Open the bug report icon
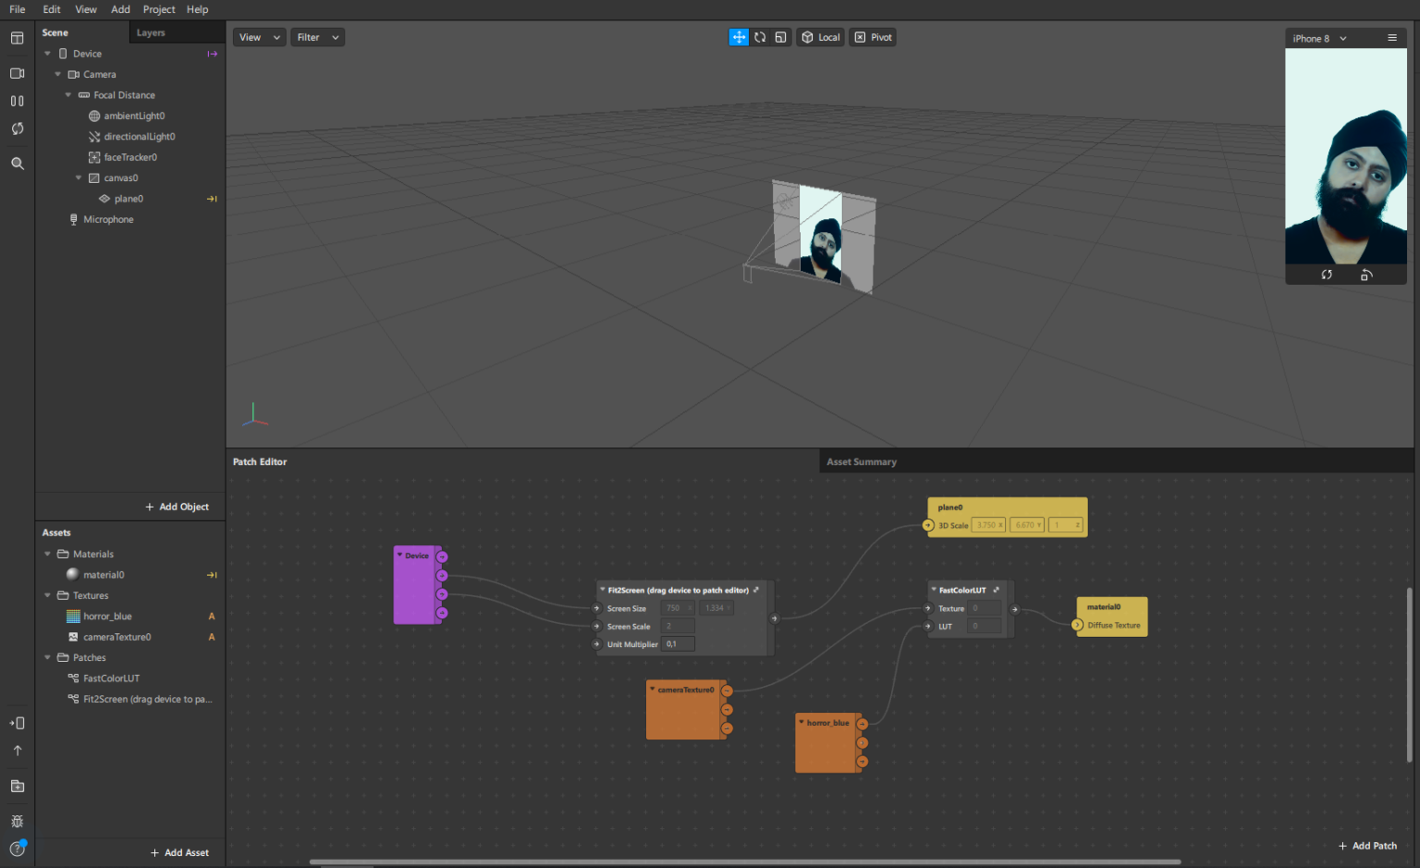1420x868 pixels. click(x=17, y=821)
